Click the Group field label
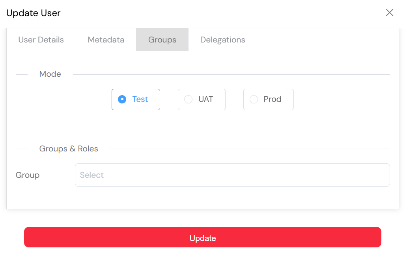The image size is (407, 258). [28, 175]
